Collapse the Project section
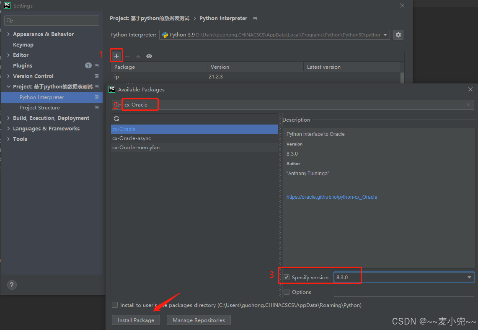478x330 pixels. coord(8,87)
